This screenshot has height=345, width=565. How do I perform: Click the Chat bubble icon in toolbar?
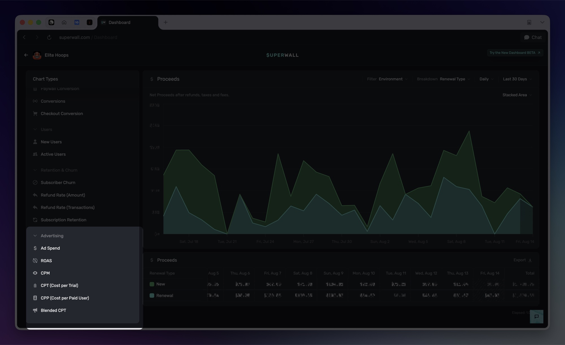coord(527,37)
